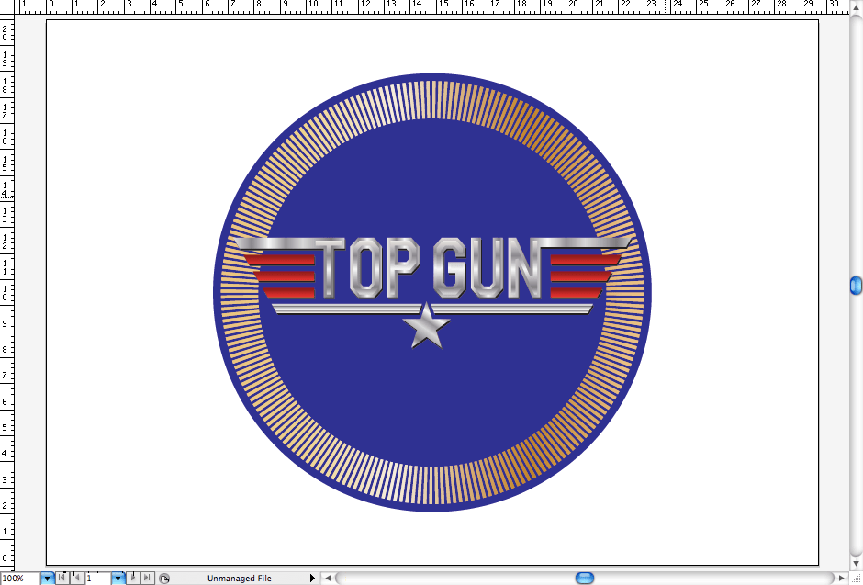Open the zoom percentage dropdown
Viewport: 863px width, 585px height.
tap(46, 578)
